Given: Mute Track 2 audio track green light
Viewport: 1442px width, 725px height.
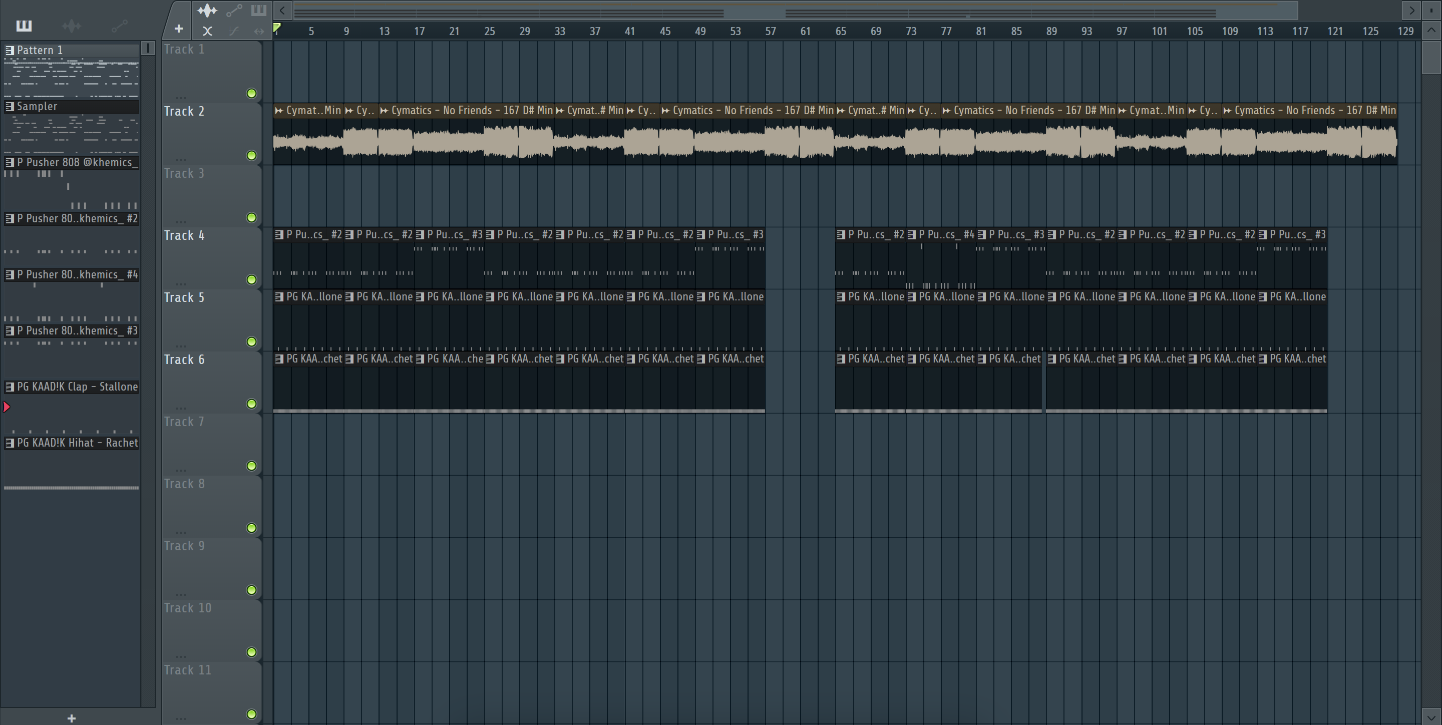Looking at the screenshot, I should [x=251, y=156].
